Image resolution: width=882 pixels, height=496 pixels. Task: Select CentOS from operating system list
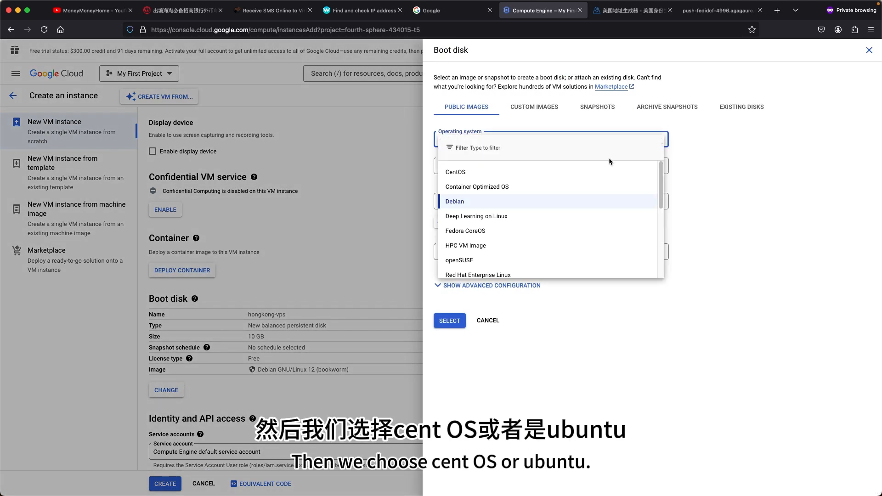pos(548,172)
